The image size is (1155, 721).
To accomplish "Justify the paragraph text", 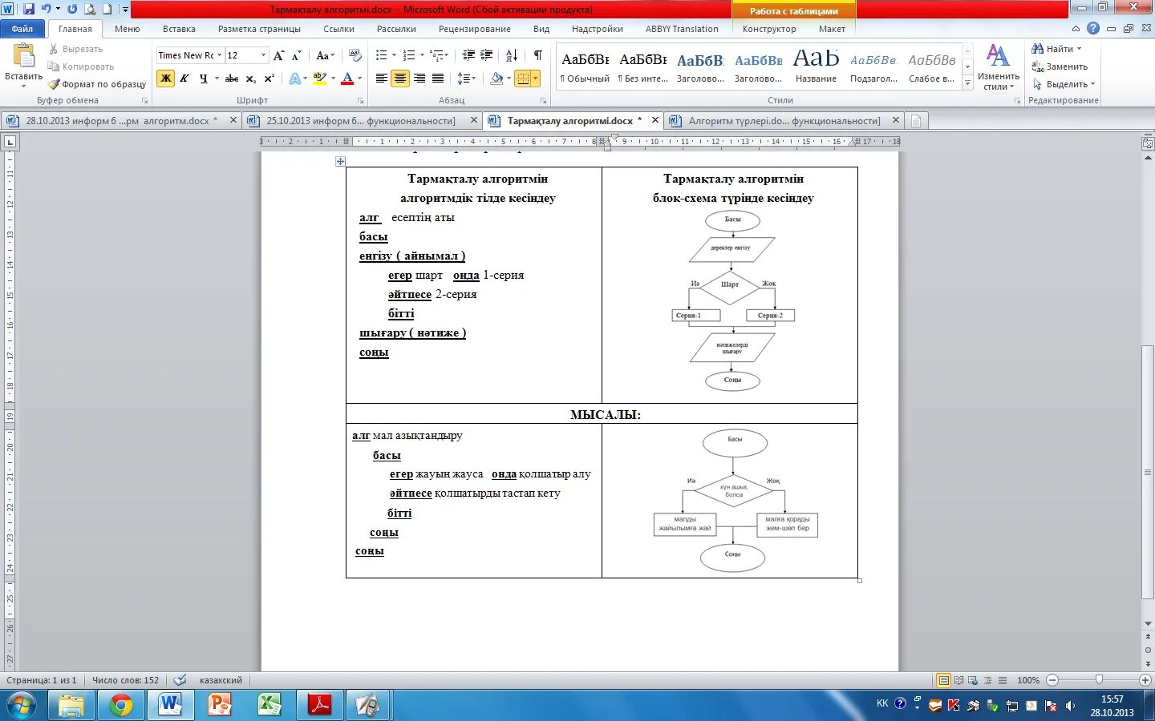I will pos(438,79).
